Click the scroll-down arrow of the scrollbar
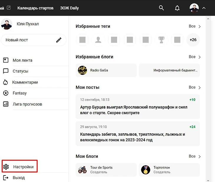This screenshot has height=182, width=215. coord(209,180)
